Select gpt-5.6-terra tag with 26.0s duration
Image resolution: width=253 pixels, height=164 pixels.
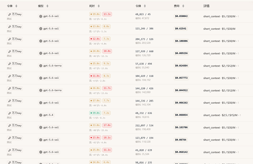pos(50,90)
